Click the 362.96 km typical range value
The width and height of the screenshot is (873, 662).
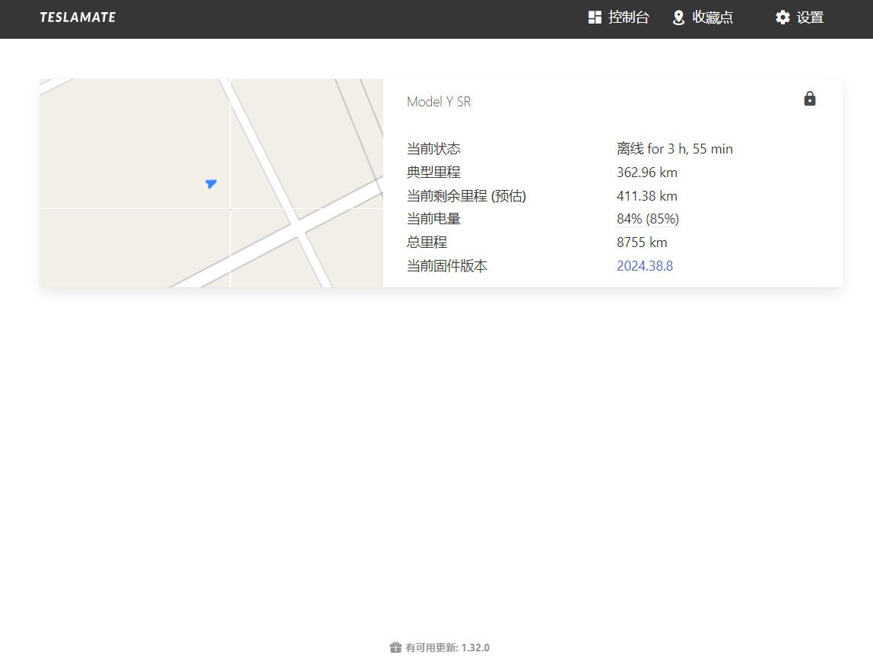(646, 173)
